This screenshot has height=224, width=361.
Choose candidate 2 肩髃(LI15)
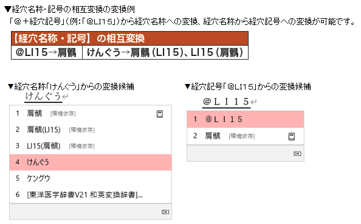point(91,130)
